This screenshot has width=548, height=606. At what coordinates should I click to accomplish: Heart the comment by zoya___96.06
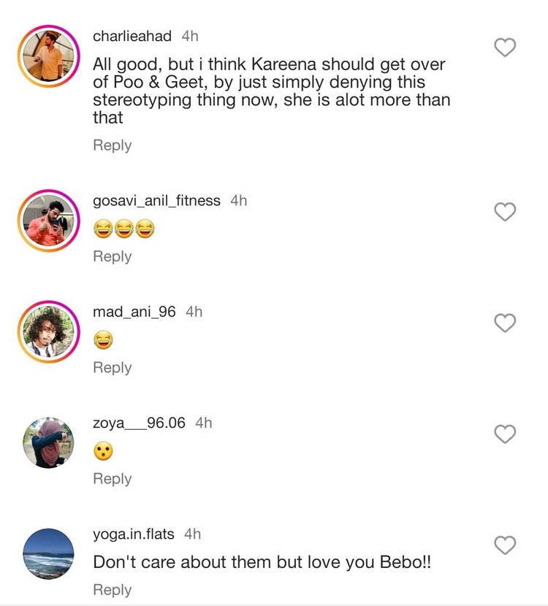point(506,434)
